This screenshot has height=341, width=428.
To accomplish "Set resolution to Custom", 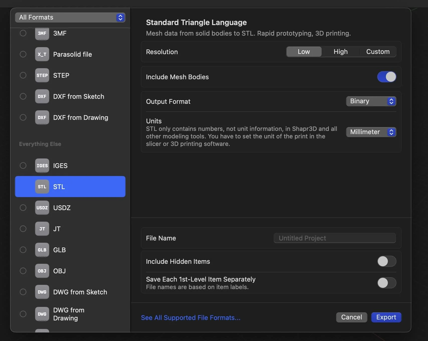I will 378,52.
